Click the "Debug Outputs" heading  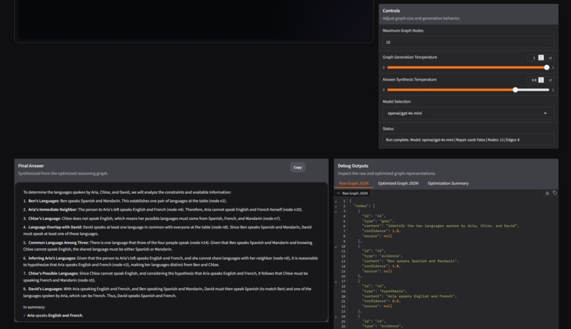pyautogui.click(x=353, y=166)
